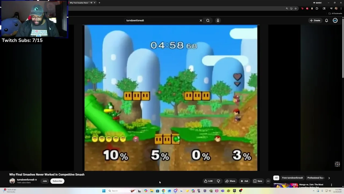The image size is (344, 194).
Task: Open Chrome profile avatar
Action: [336, 9]
